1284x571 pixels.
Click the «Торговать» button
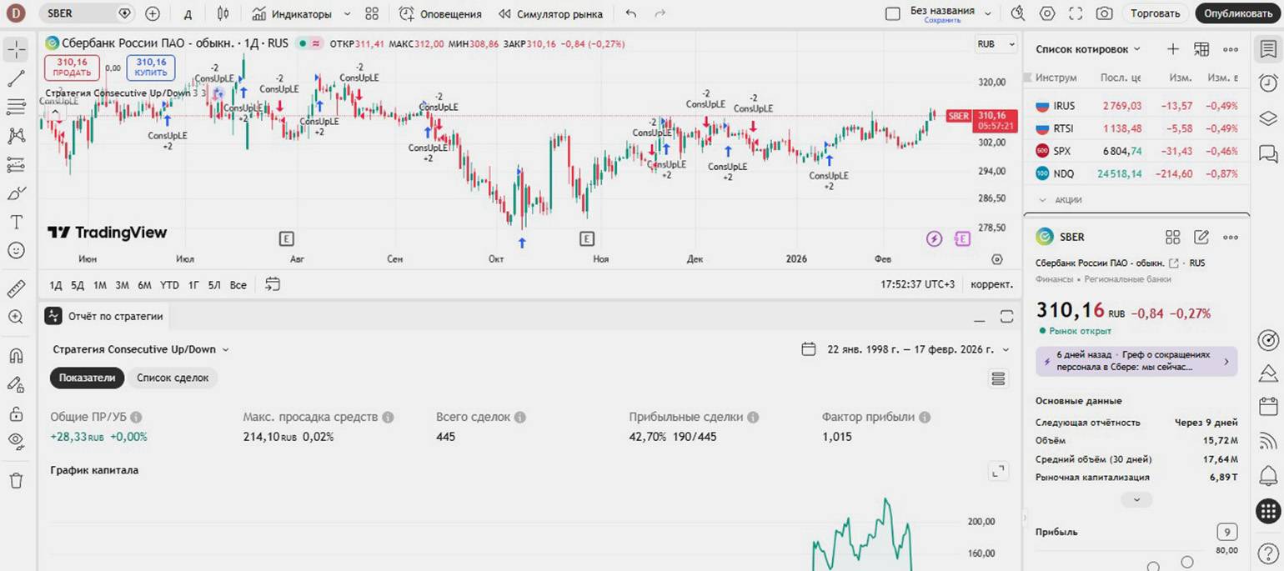1155,13
